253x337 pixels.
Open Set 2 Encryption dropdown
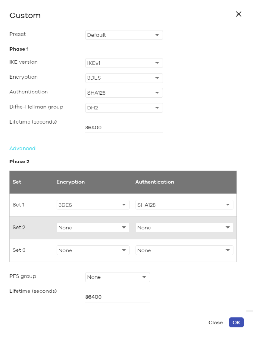(x=93, y=228)
